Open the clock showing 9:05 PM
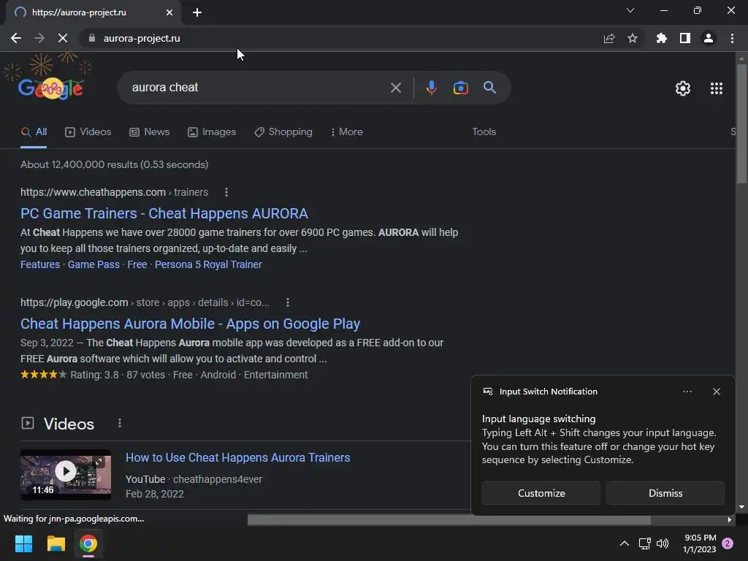The height and width of the screenshot is (561, 748). click(699, 543)
